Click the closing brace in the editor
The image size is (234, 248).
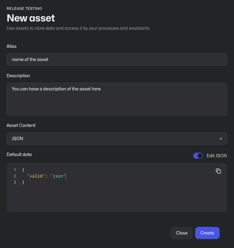(x=23, y=182)
